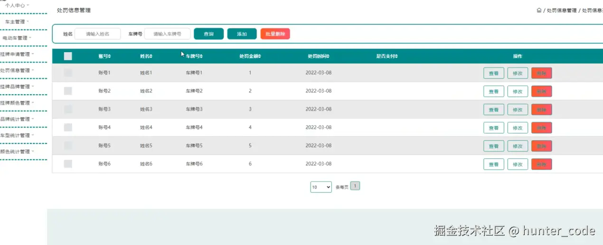This screenshot has width=603, height=245.
Task: Click 查看 for row 账号4
Action: [x=494, y=128]
